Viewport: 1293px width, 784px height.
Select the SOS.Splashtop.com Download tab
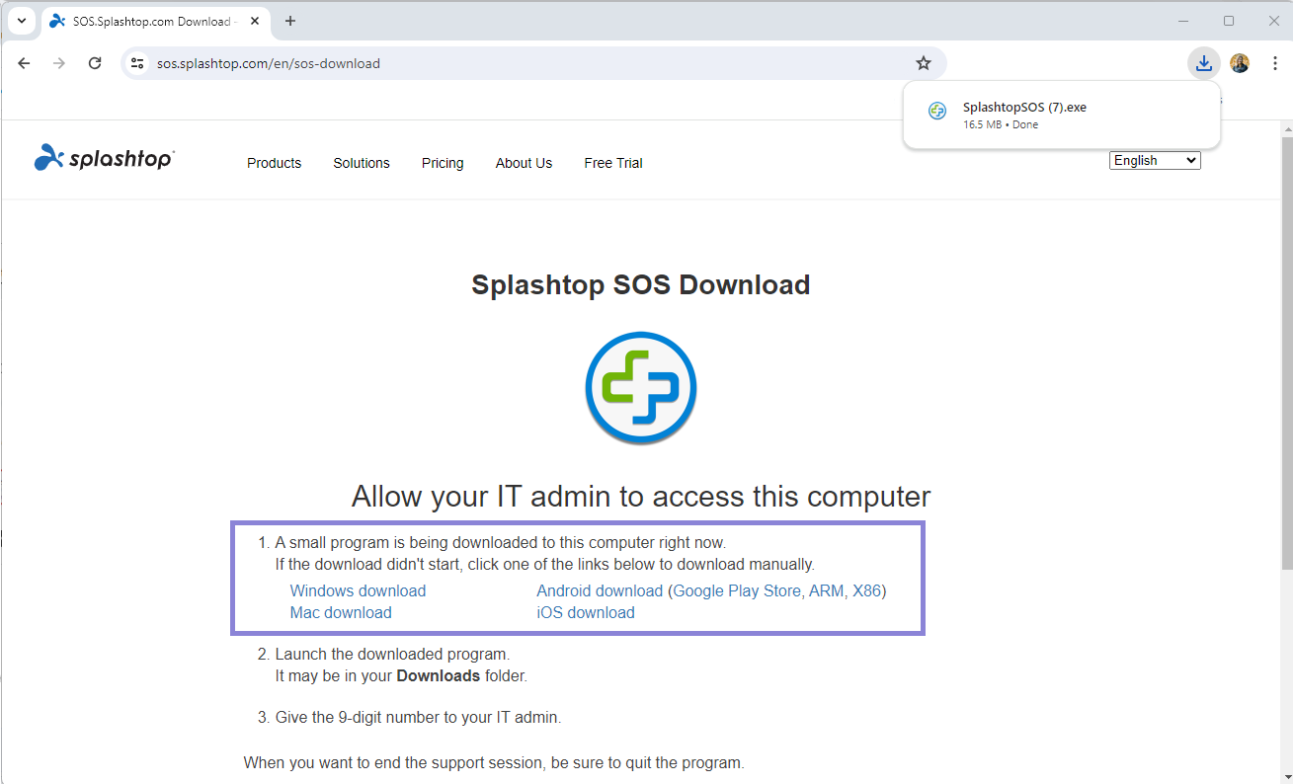click(x=156, y=21)
